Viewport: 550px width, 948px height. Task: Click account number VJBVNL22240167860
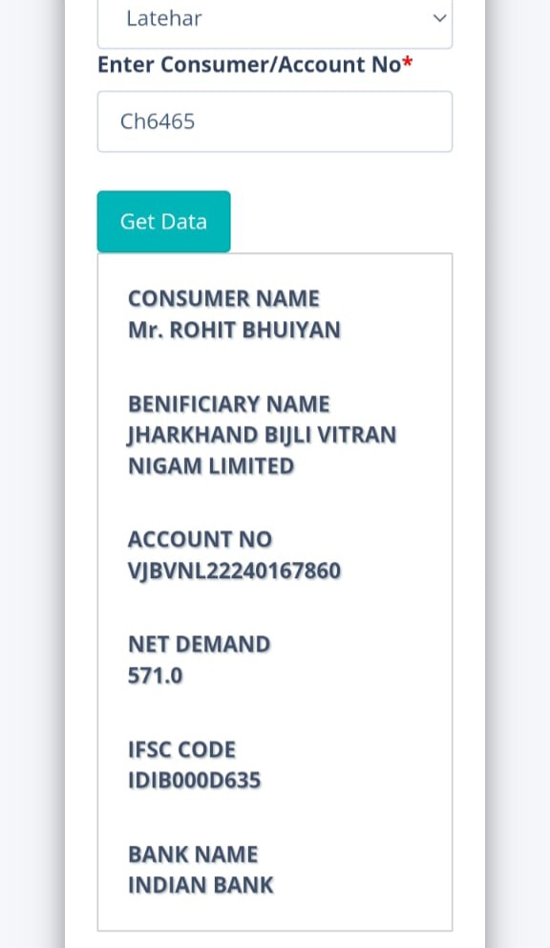(x=235, y=571)
